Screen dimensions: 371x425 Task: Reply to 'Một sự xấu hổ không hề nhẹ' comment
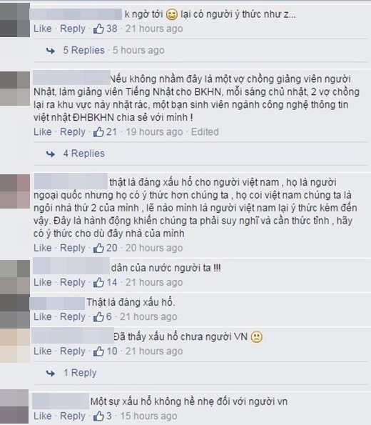[73, 416]
